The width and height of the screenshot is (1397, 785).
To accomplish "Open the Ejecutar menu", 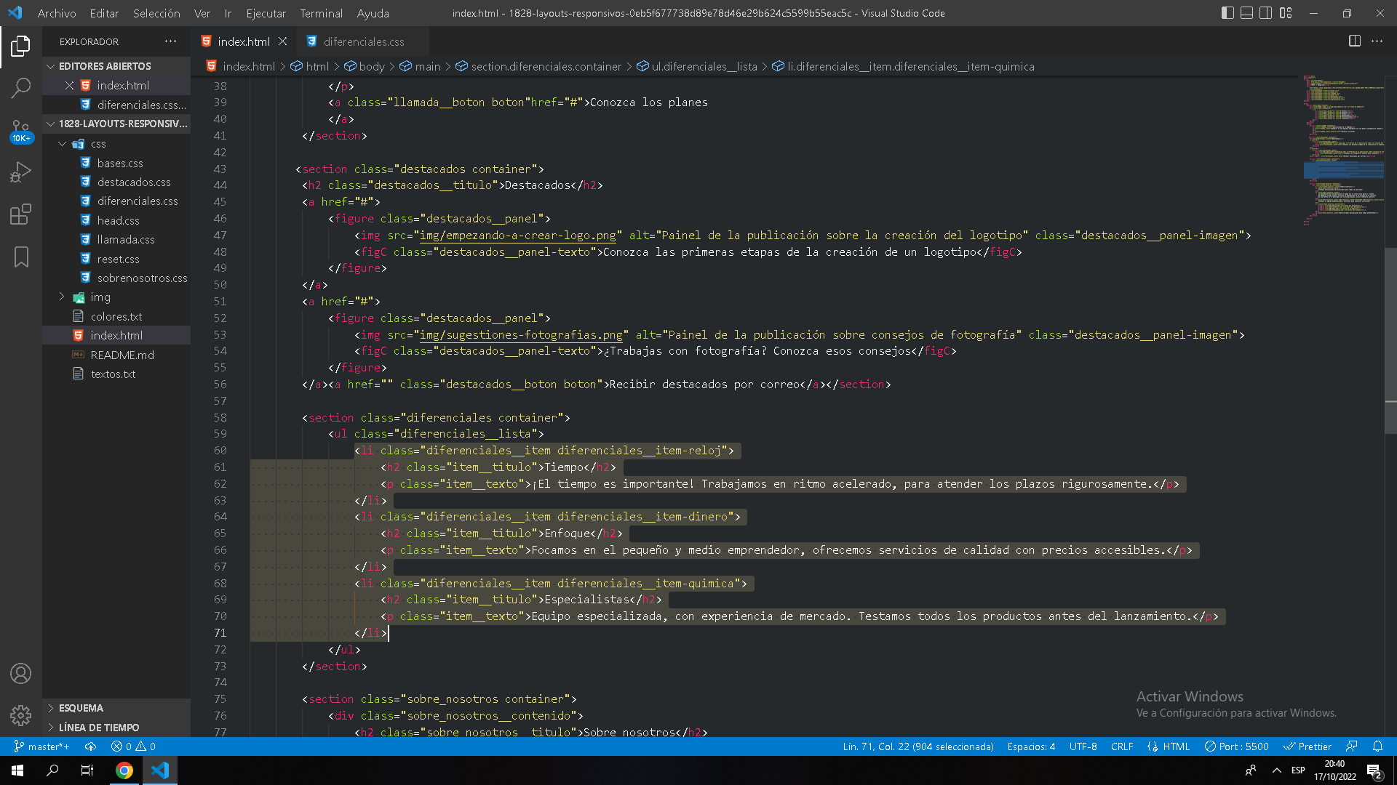I will 266,13.
